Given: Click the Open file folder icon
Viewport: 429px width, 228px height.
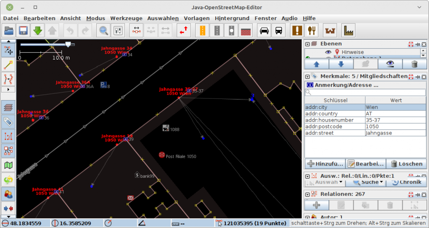Looking at the screenshot, I should point(9,31).
